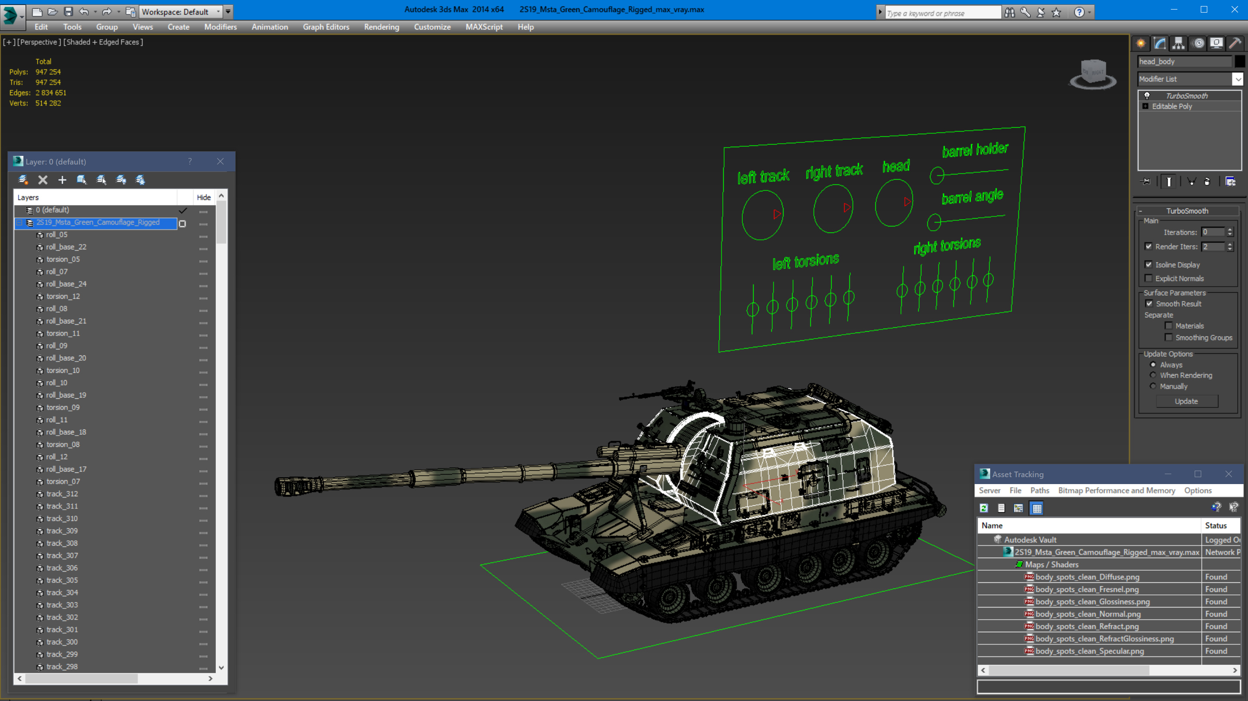Click the Pin Stack icon

click(x=1146, y=181)
